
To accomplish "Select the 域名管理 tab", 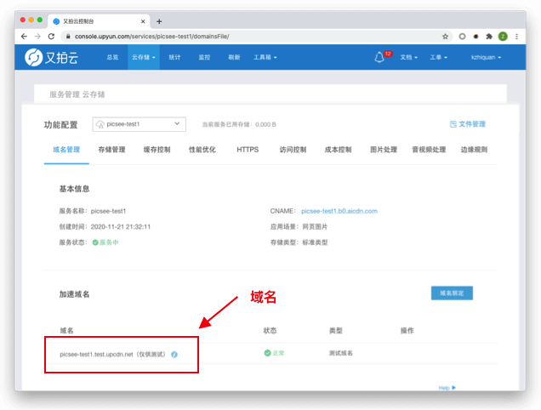I will click(x=66, y=150).
